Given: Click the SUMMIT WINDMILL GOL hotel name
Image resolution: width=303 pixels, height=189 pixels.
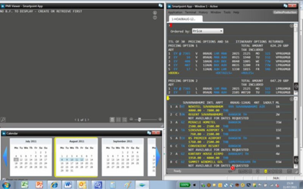Looking at the screenshot, I should 206,162.
